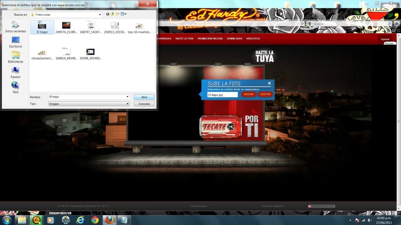Viewport: 401px width, 225px height.
Task: Click the ACEPTAR button in upload popup
Action: (x=265, y=95)
